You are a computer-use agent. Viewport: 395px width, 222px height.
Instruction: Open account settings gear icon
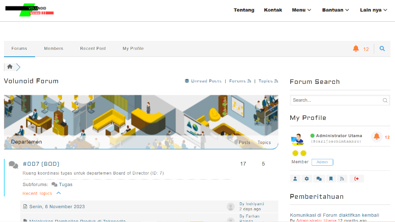(307, 179)
